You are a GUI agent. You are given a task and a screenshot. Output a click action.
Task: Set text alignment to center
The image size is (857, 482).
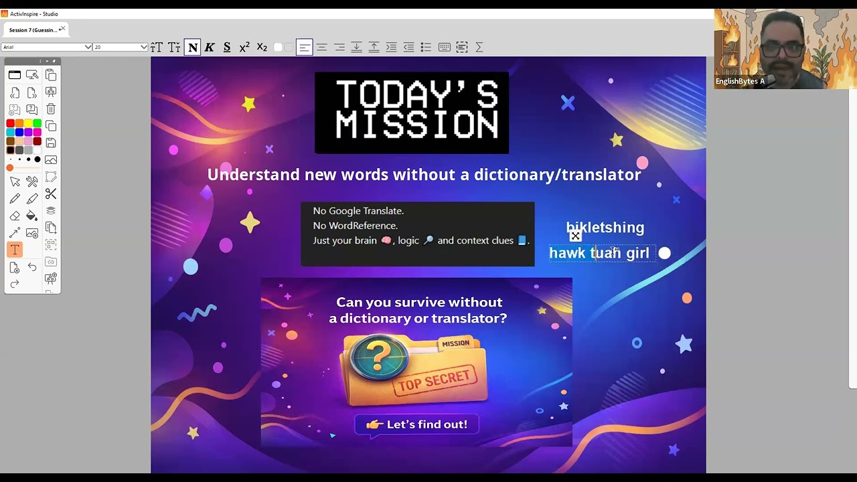(x=322, y=47)
